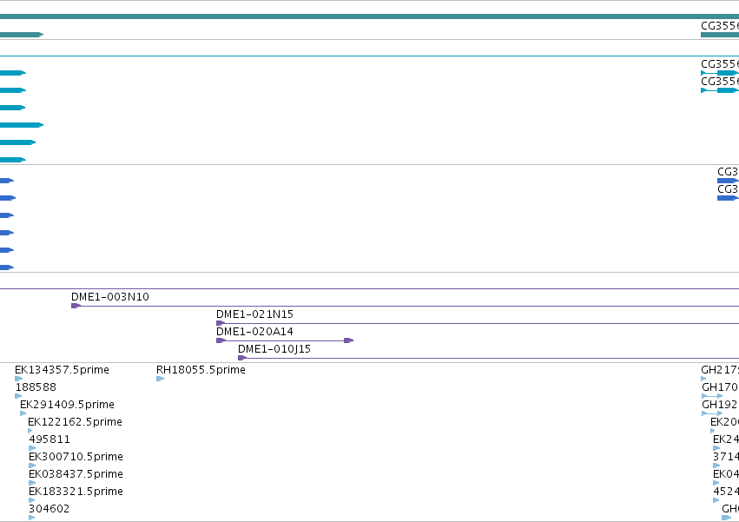Click arrow glyph under 495811

click(x=32, y=448)
